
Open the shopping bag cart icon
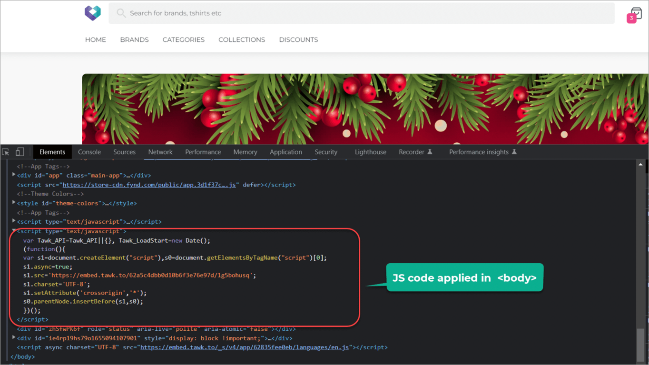click(636, 13)
